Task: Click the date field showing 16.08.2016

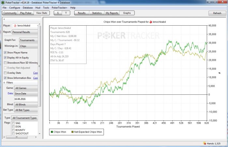Action: coord(26,99)
